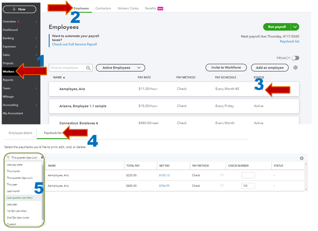Open Projects in the sidebar
The image size is (318, 231).
8,63
